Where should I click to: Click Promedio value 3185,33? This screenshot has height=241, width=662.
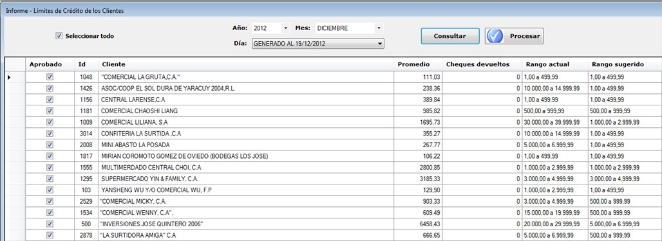[418, 179]
